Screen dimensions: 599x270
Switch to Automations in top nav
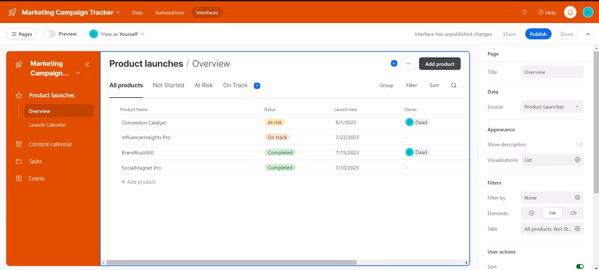click(169, 12)
